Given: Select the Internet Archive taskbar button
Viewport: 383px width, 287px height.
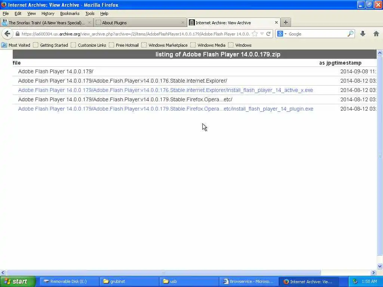Looking at the screenshot, I should (x=309, y=281).
